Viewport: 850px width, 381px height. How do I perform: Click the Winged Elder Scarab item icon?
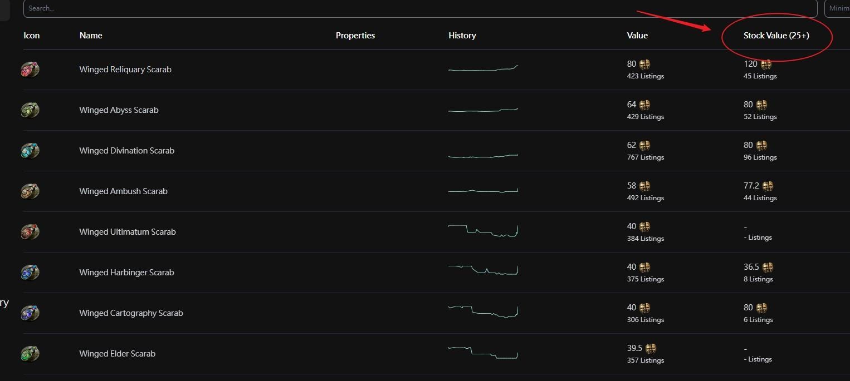tap(30, 354)
